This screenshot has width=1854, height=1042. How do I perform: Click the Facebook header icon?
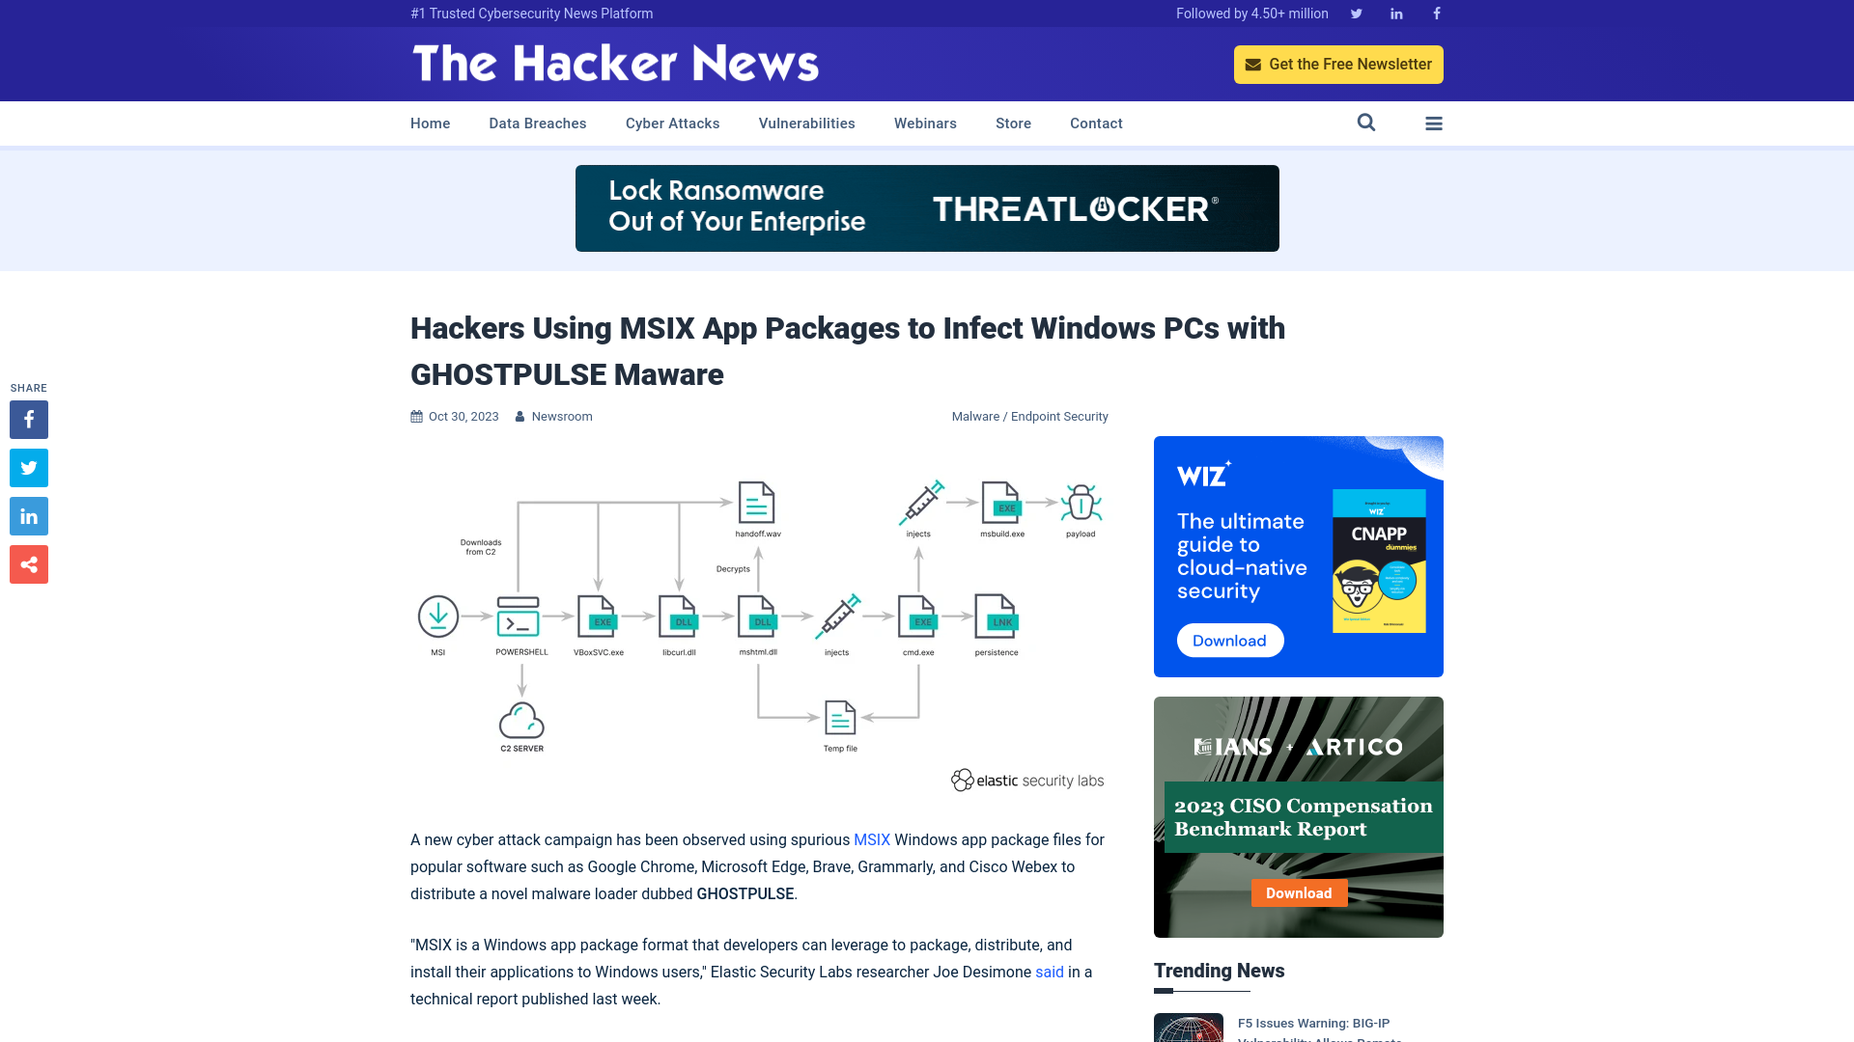point(1436,13)
